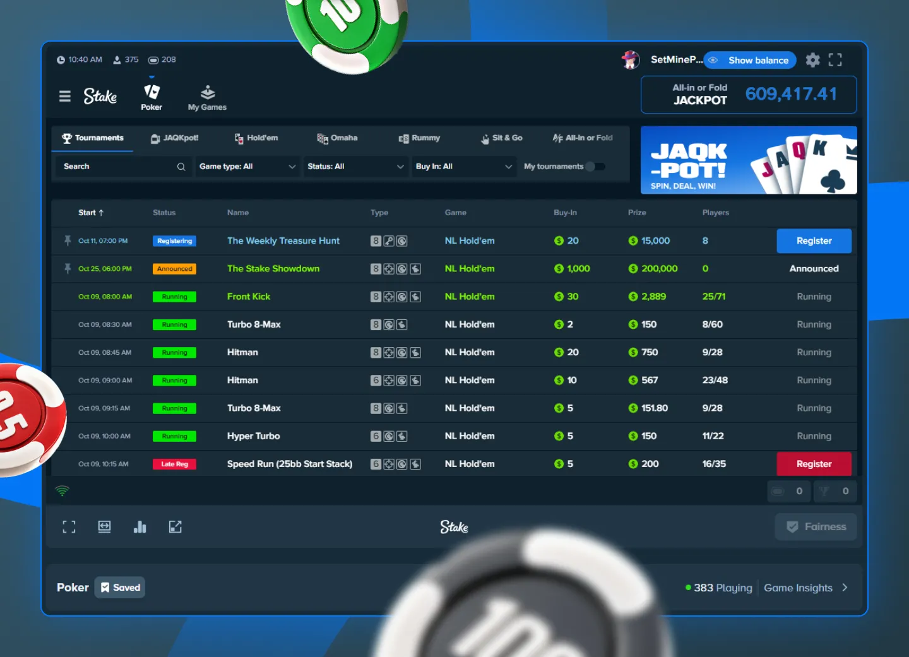Expand Game Insights chevron
This screenshot has height=657, width=909.
(x=845, y=588)
